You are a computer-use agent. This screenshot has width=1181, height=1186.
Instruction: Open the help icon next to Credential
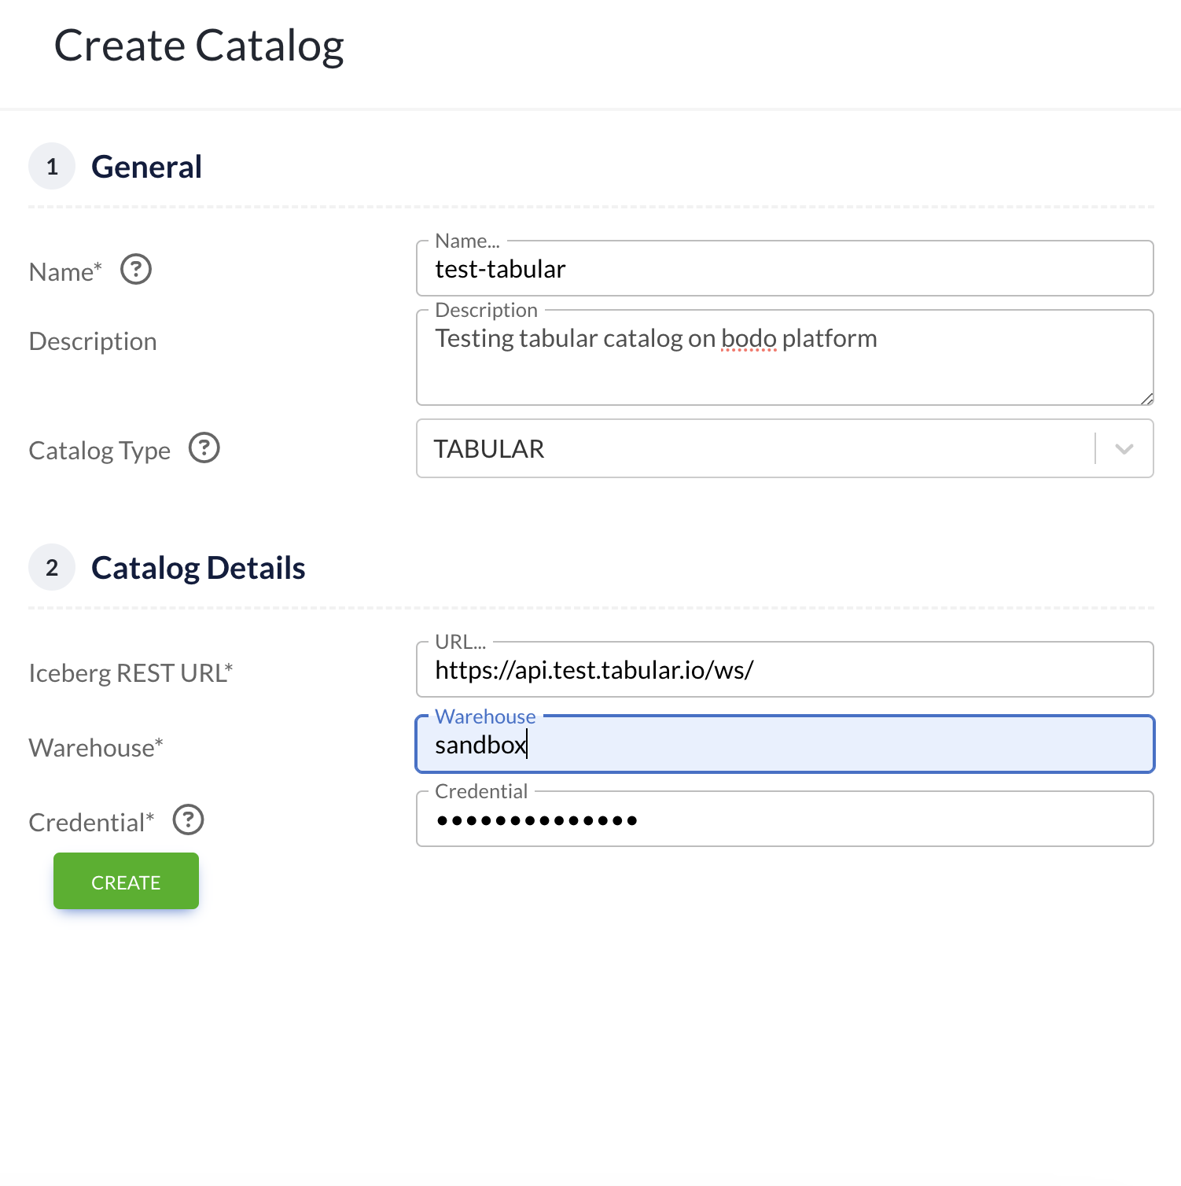point(189,820)
